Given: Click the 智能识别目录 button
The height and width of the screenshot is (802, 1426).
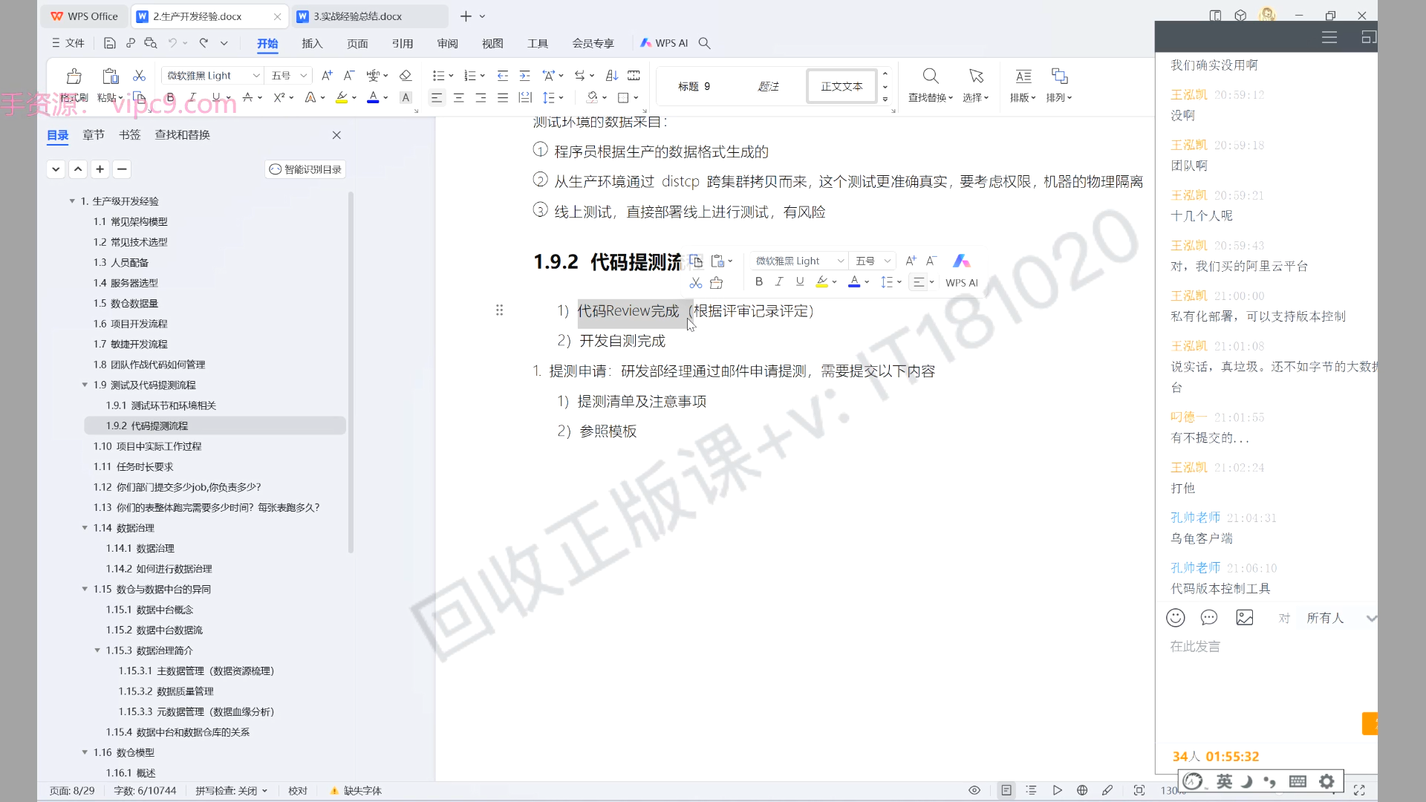Looking at the screenshot, I should [x=305, y=169].
